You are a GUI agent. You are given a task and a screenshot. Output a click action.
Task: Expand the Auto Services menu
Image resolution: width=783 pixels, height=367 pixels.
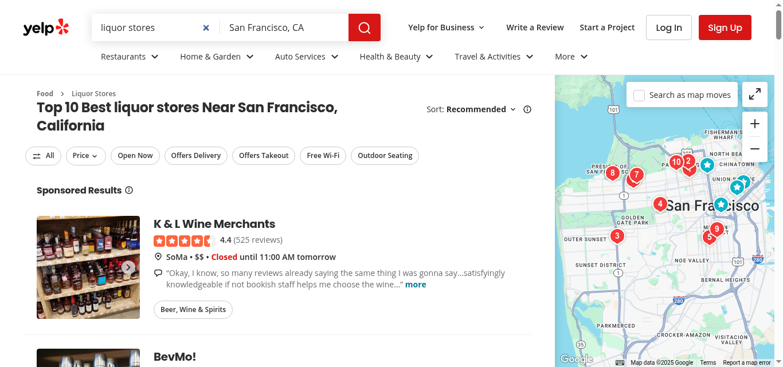pyautogui.click(x=307, y=57)
